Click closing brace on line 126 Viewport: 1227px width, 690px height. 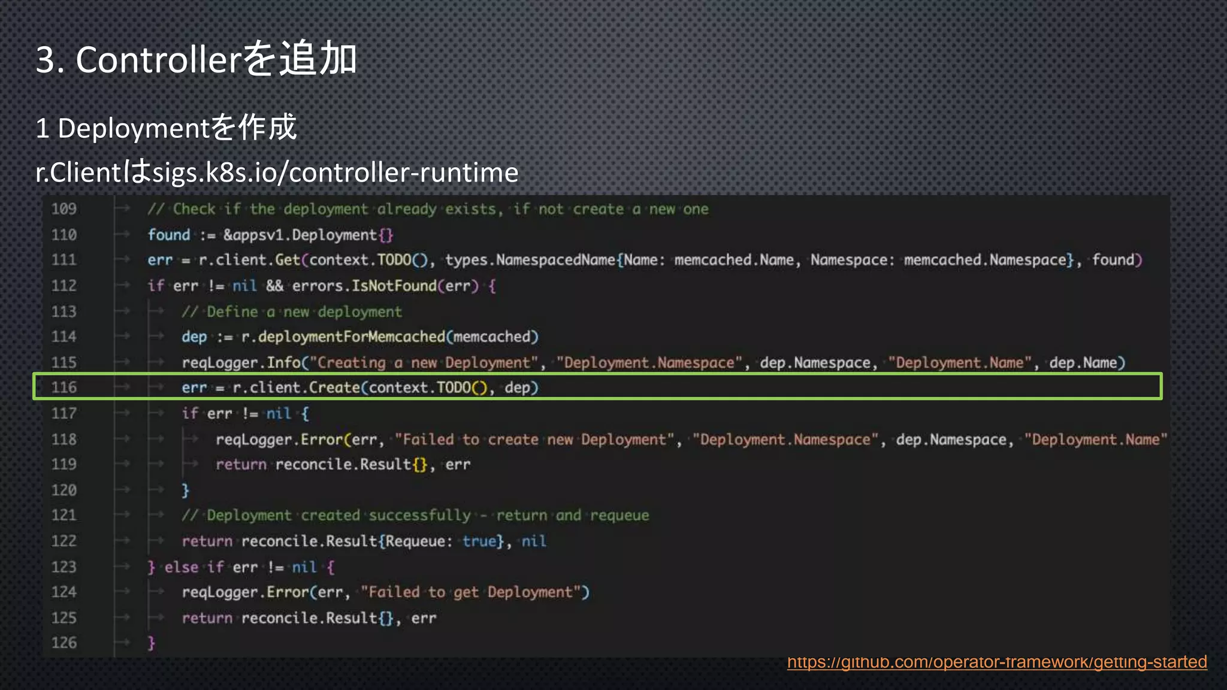tap(152, 643)
